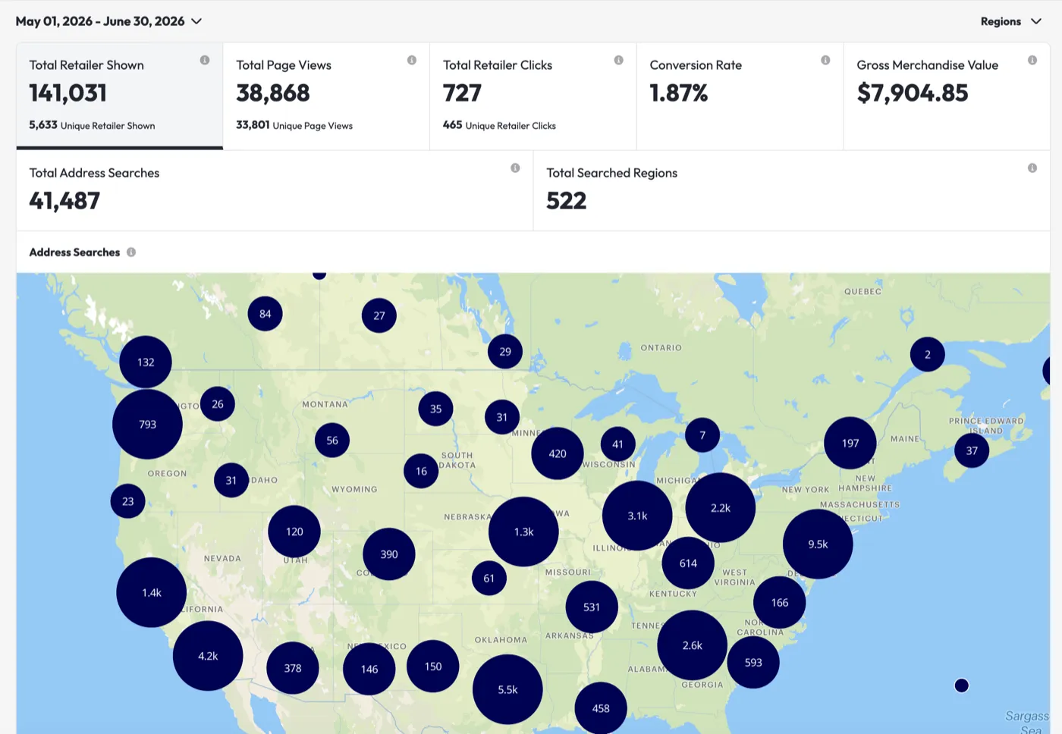Click the 593 cluster near South Carolina

[753, 662]
